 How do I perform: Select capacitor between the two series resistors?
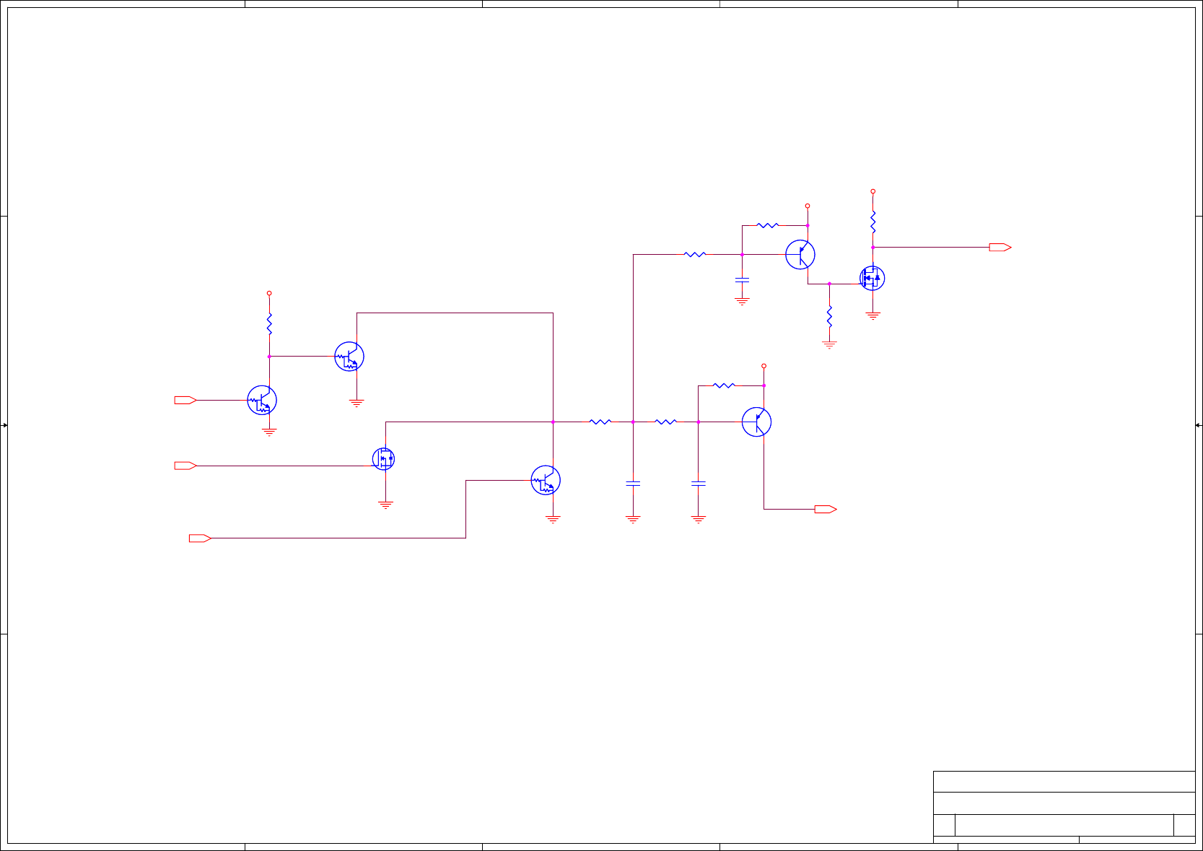coord(633,484)
